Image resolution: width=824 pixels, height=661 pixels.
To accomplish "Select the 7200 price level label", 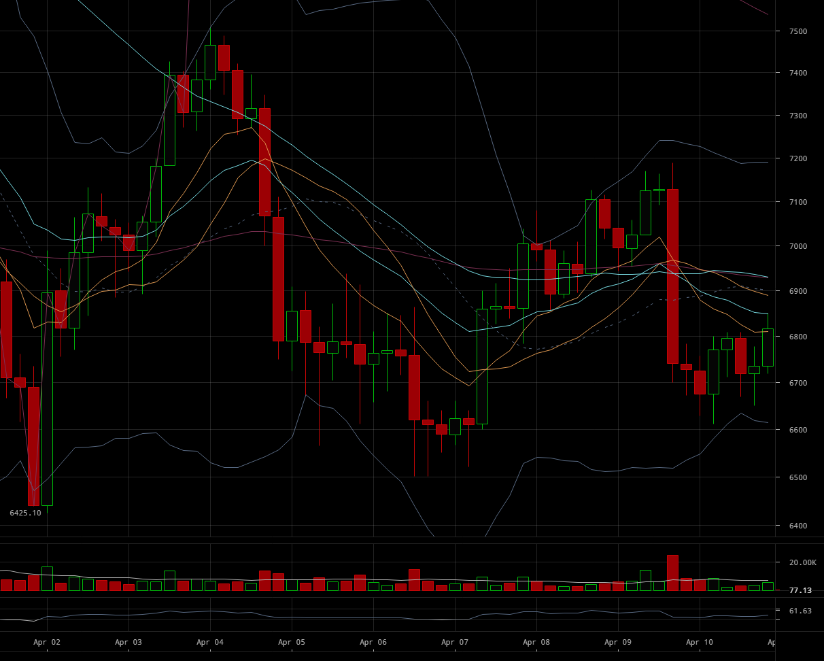I will pos(798,159).
